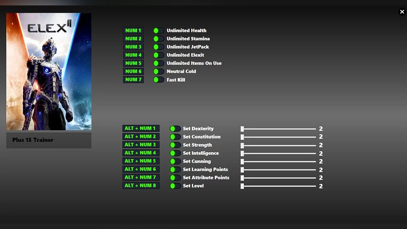This screenshot has height=229, width=407.
Task: Switch off Unlimited Elexit
Action: (x=158, y=55)
